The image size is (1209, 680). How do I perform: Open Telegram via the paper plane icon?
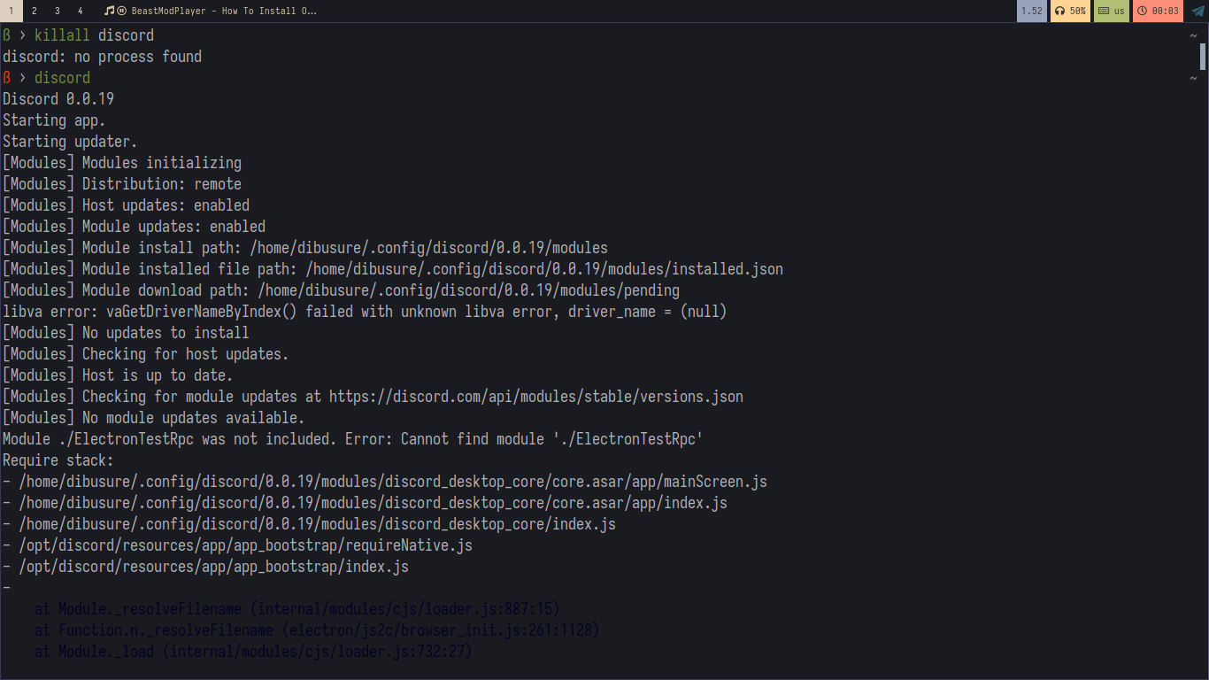tap(1197, 12)
